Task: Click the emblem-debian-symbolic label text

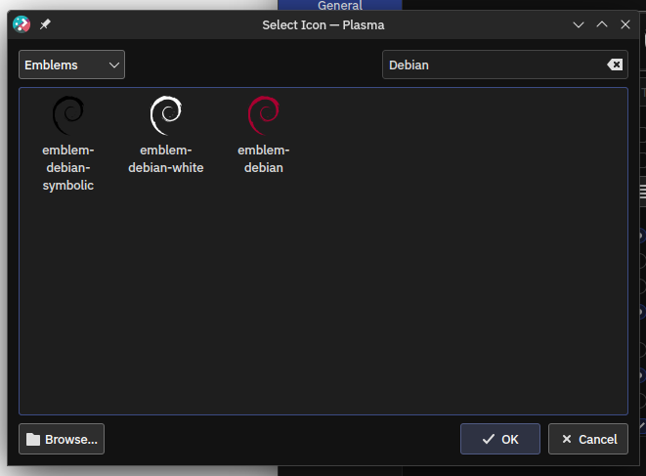Action: 68,168
